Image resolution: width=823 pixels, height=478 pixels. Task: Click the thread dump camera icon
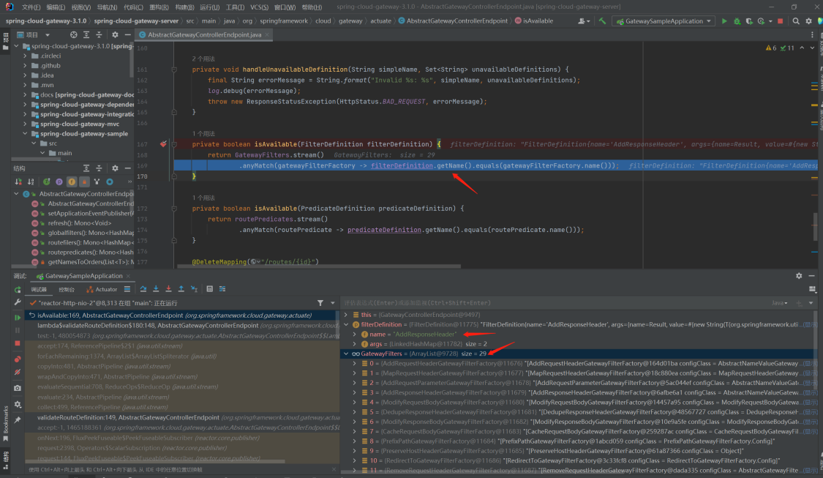point(18,388)
